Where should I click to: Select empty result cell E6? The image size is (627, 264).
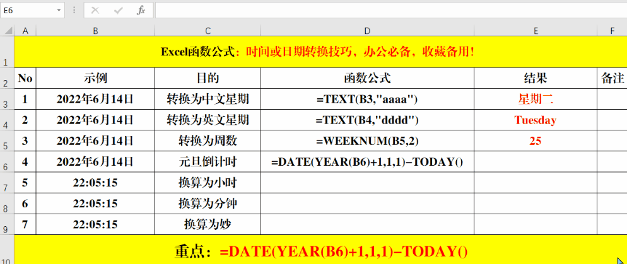(x=536, y=162)
